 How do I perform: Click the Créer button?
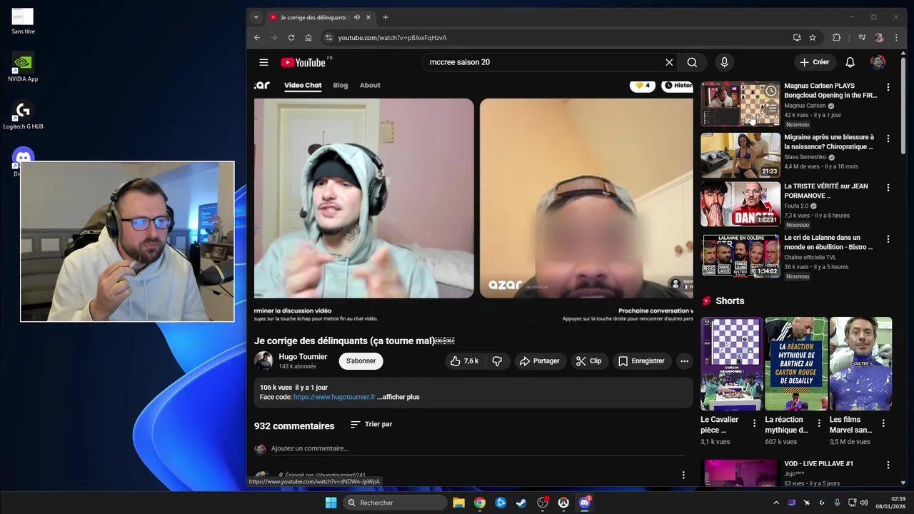point(815,62)
